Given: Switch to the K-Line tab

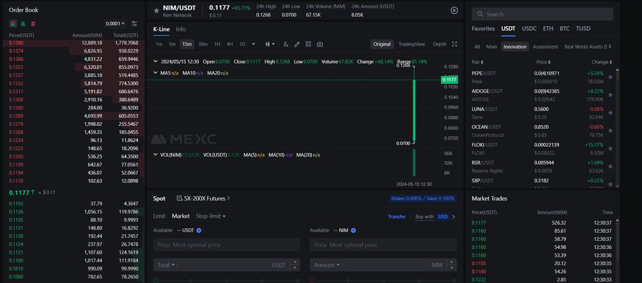Looking at the screenshot, I should point(162,29).
